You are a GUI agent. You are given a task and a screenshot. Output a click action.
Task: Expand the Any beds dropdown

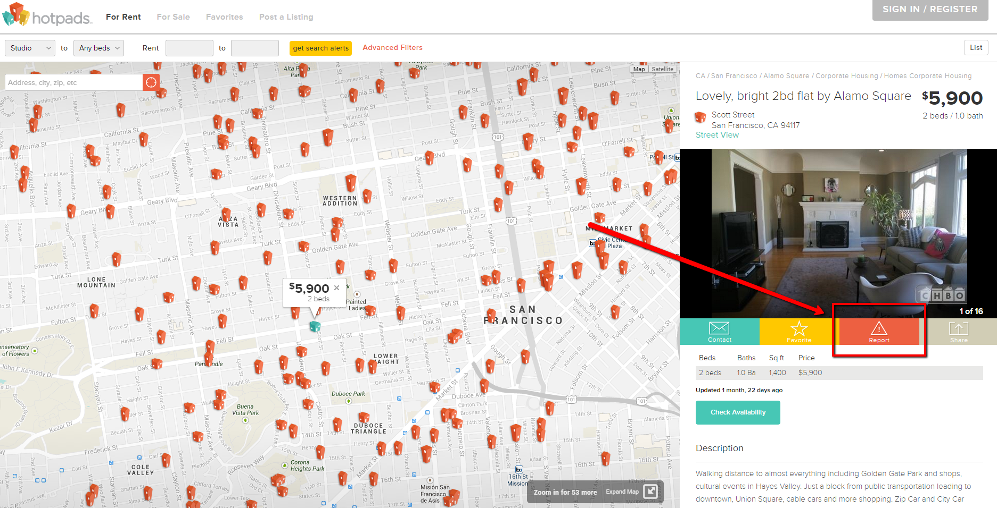pyautogui.click(x=99, y=48)
